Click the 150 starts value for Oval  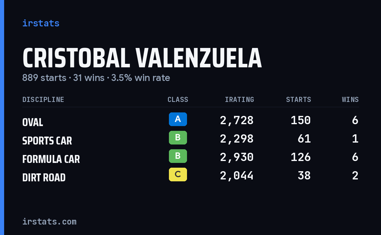pos(301,120)
